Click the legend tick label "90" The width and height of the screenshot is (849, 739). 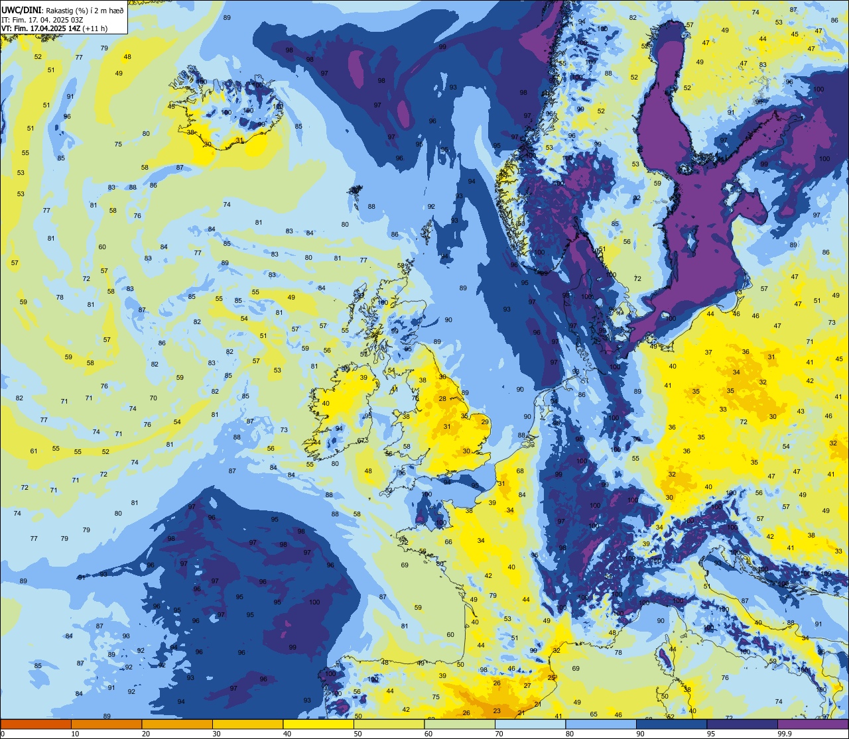point(640,734)
